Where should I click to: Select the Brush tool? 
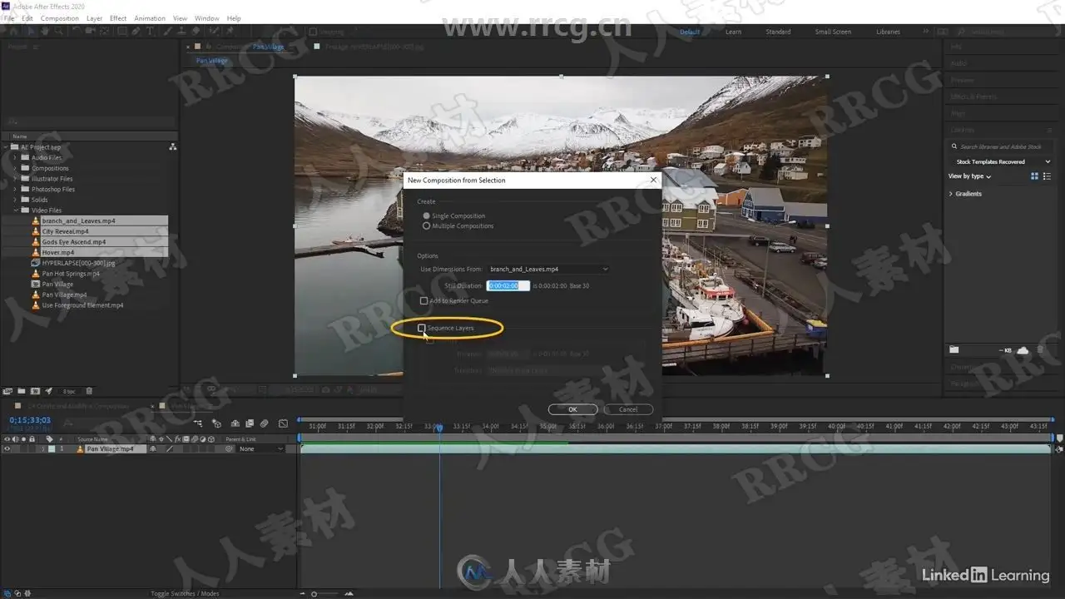(x=167, y=31)
